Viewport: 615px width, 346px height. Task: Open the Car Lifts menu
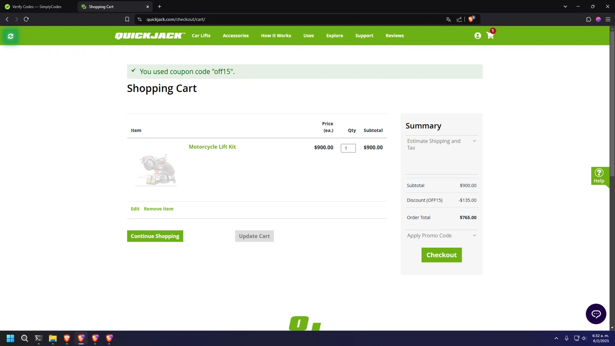tap(201, 36)
